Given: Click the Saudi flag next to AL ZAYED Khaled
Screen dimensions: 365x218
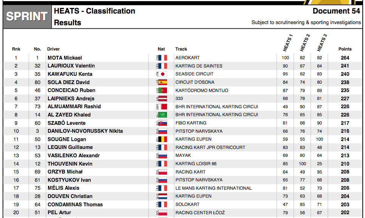Looking at the screenshot, I should (x=163, y=115).
